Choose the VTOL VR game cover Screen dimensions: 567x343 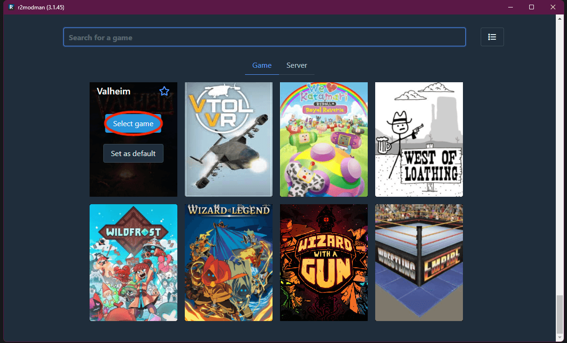coord(229,140)
